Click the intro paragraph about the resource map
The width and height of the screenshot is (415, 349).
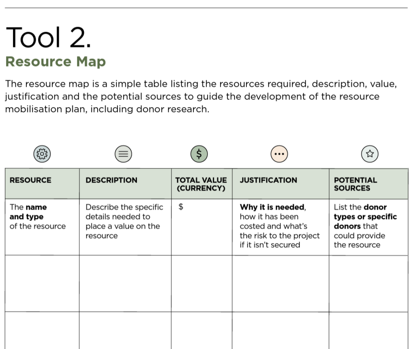(x=201, y=97)
